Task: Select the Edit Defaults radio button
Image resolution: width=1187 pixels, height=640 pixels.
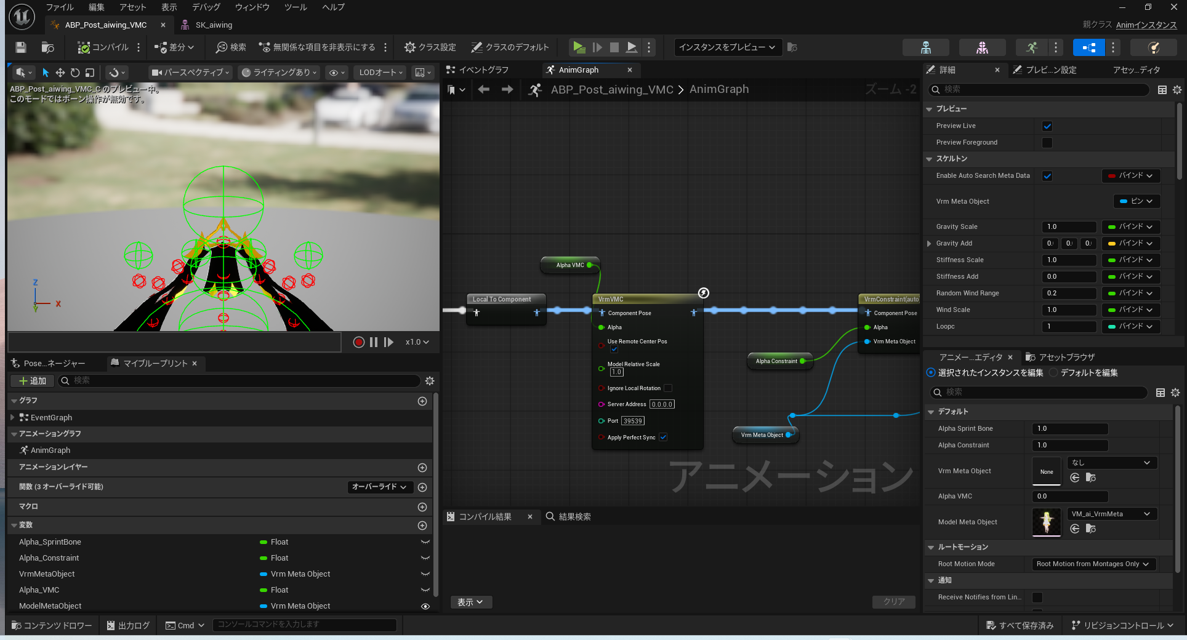Action: pos(1053,373)
